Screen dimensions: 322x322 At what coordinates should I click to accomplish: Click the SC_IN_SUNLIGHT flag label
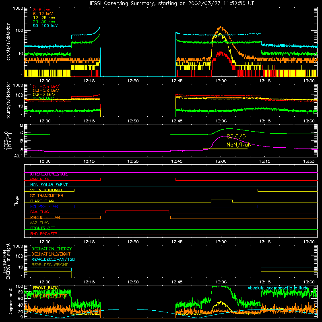click(x=46, y=190)
